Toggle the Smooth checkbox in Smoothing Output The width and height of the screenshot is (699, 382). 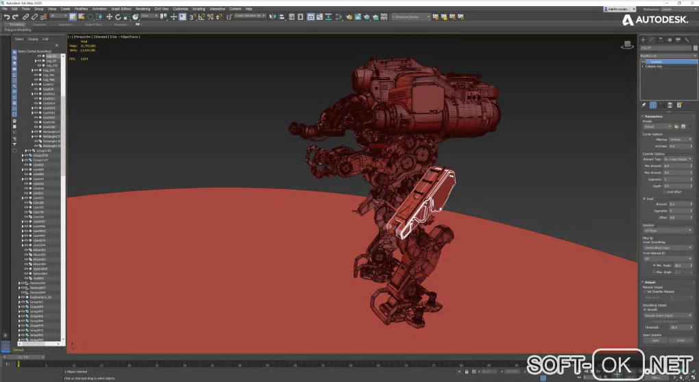645,309
